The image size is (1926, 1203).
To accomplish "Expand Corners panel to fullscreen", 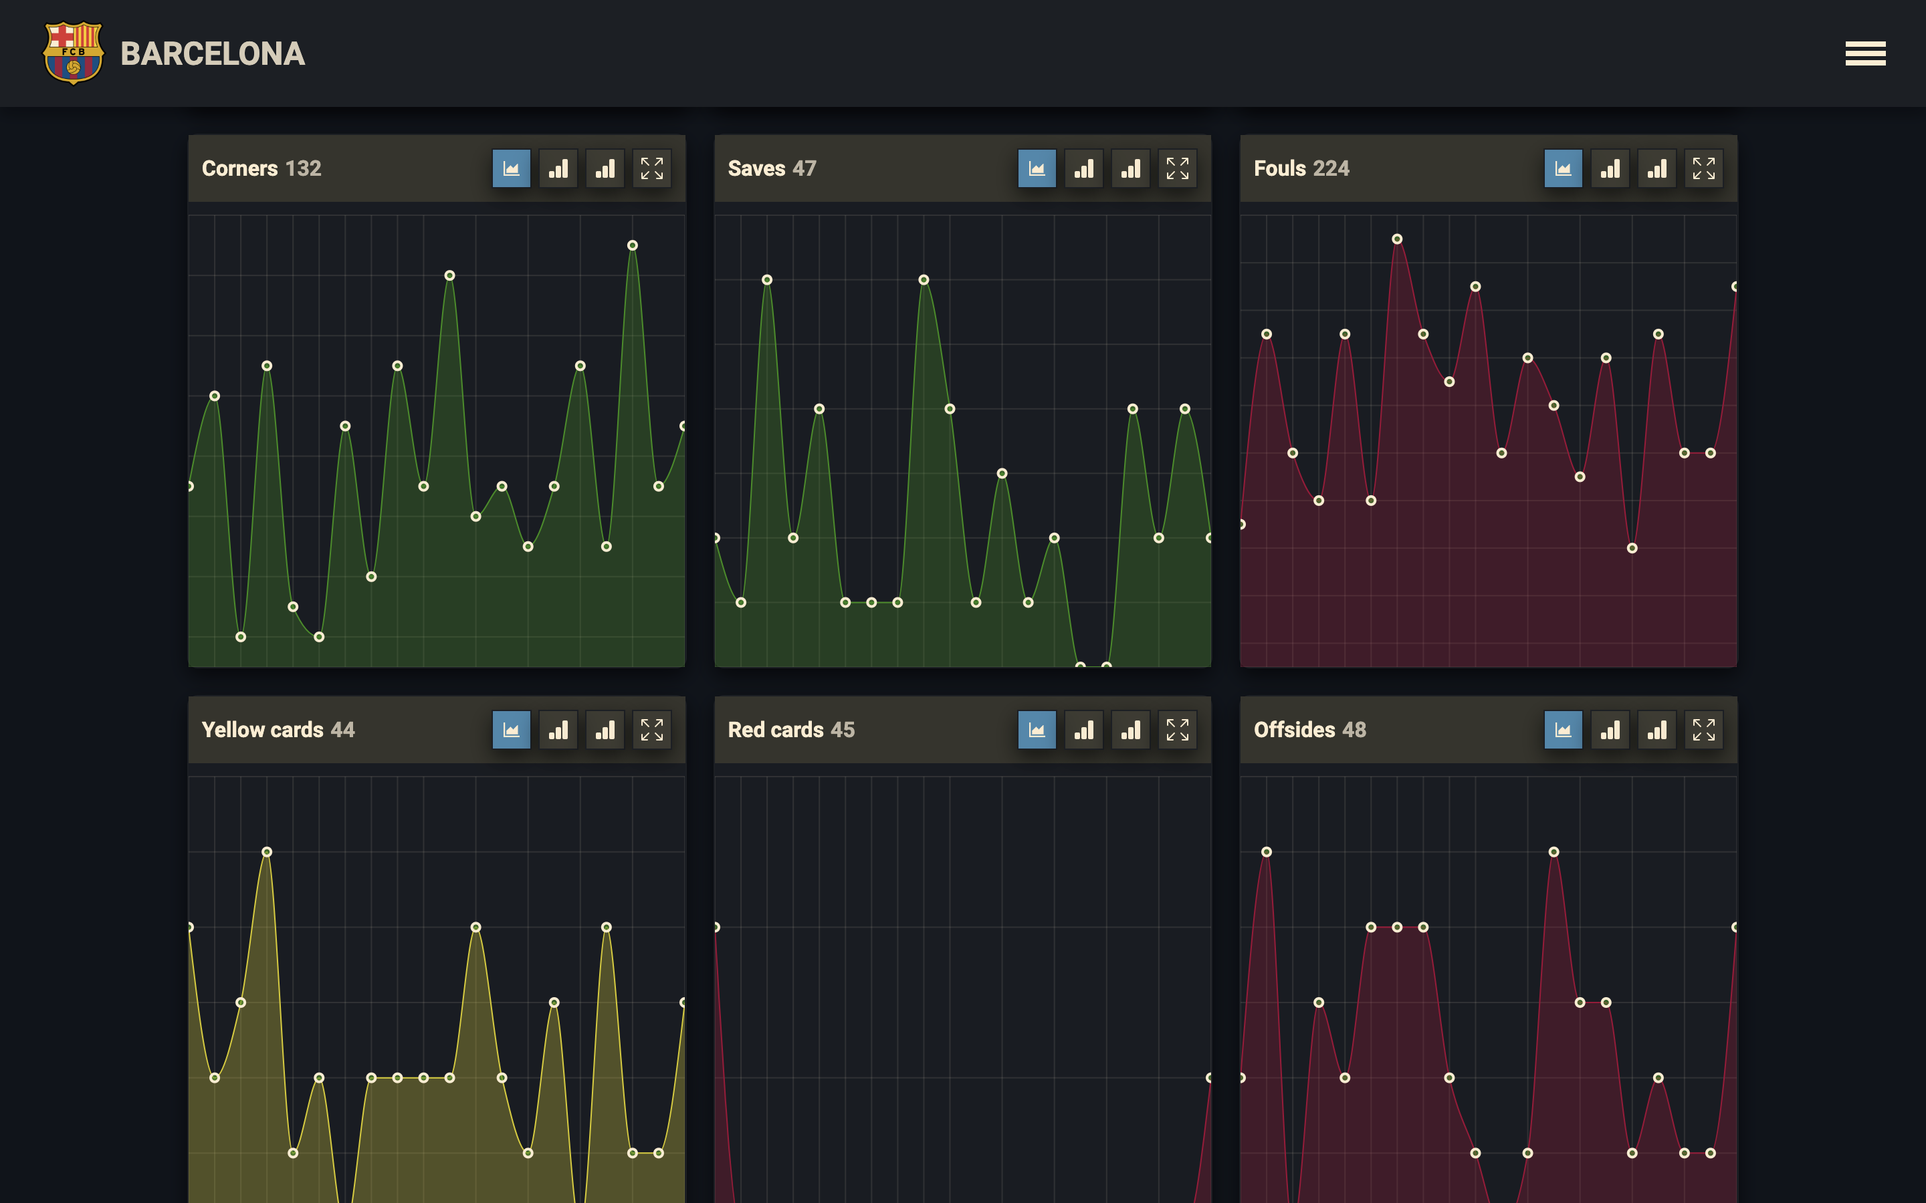I will point(652,168).
